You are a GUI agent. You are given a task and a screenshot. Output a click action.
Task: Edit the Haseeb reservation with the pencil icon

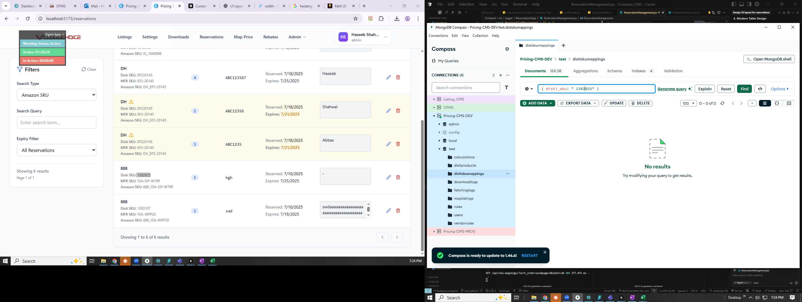(x=389, y=77)
